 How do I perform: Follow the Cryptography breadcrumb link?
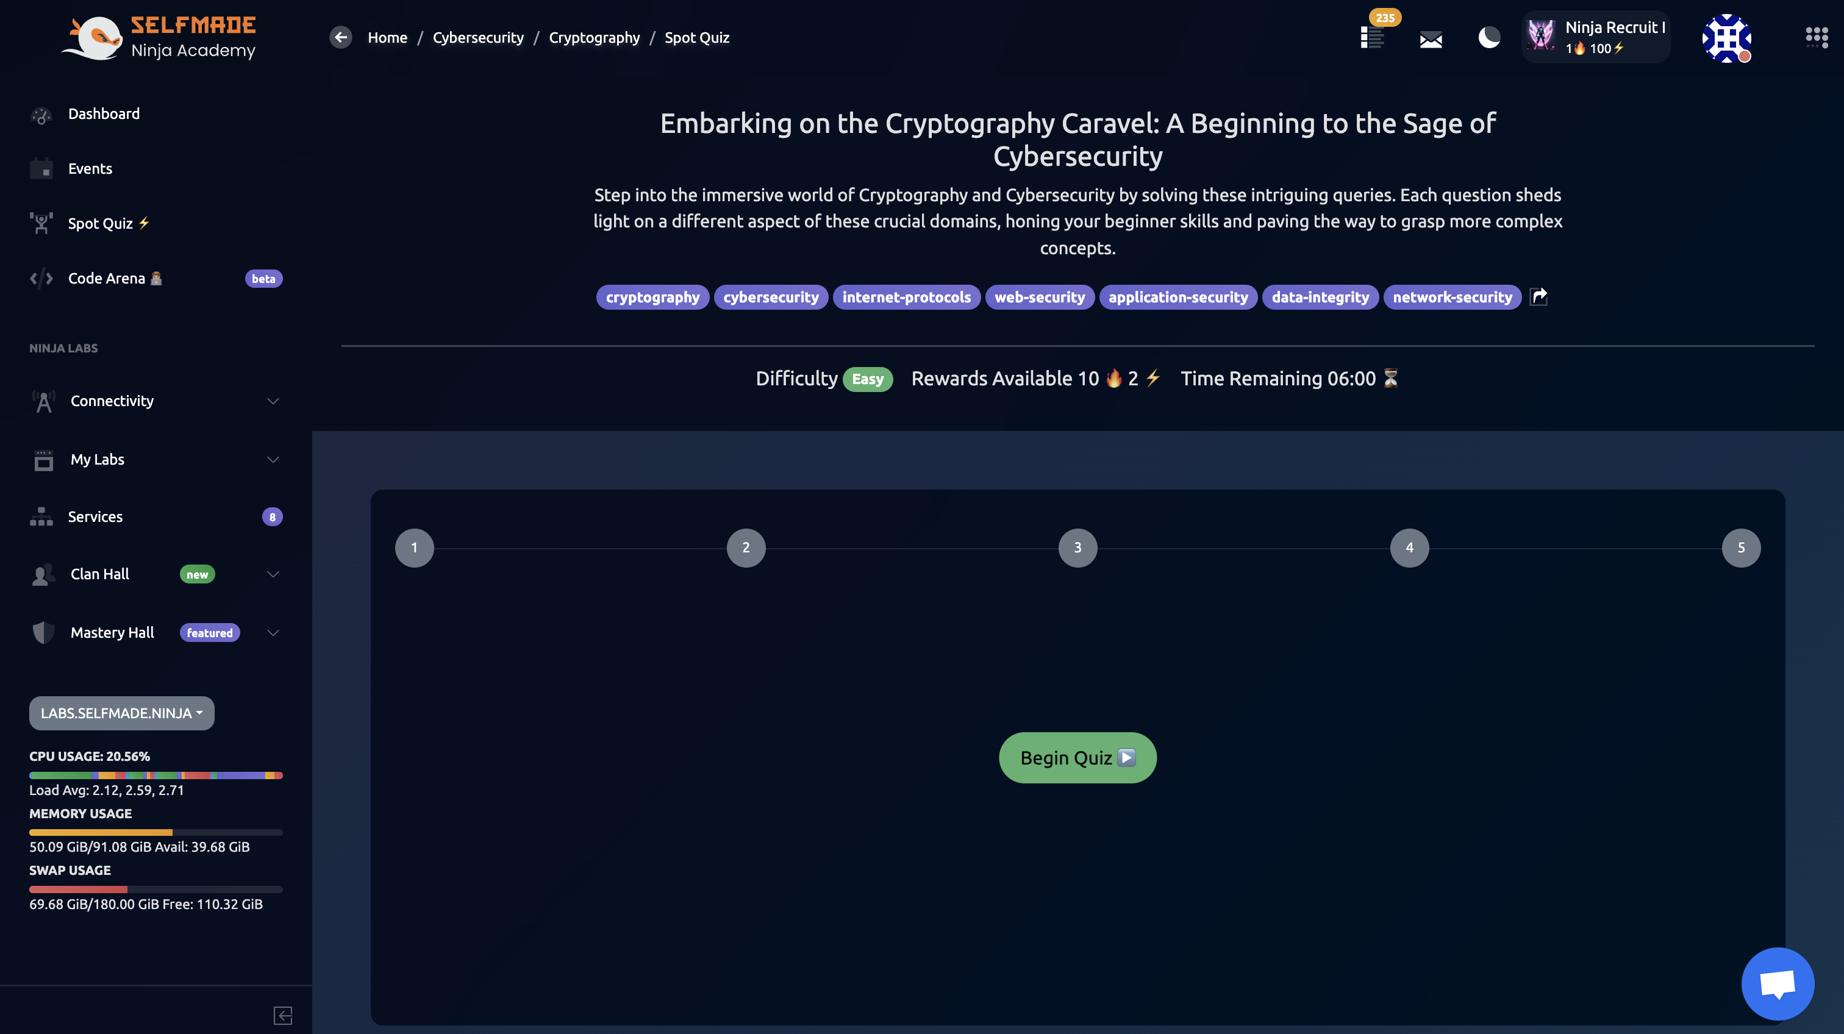point(593,37)
